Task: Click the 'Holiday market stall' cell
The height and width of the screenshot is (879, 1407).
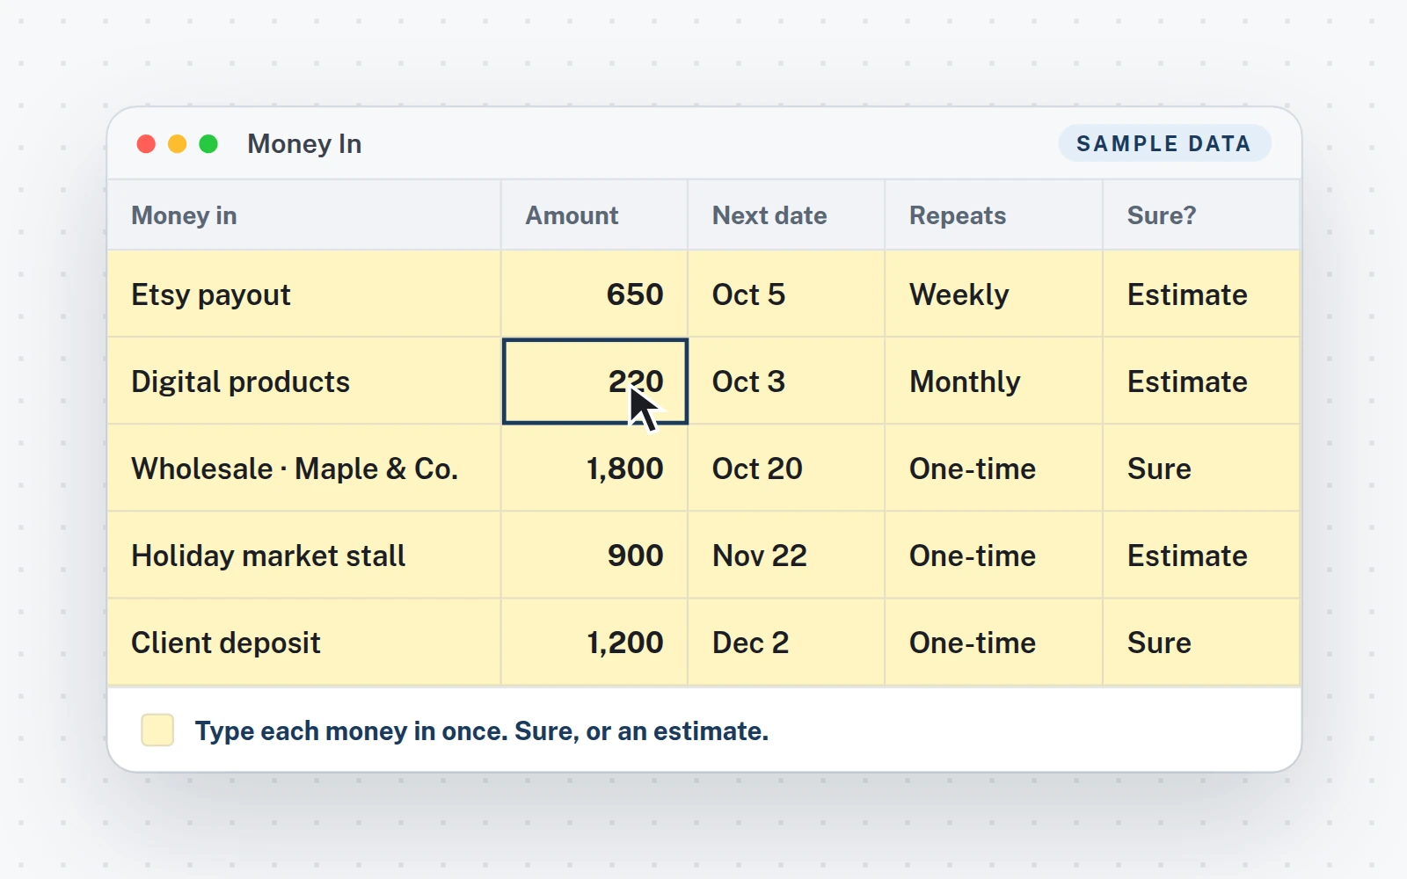Action: [x=304, y=556]
